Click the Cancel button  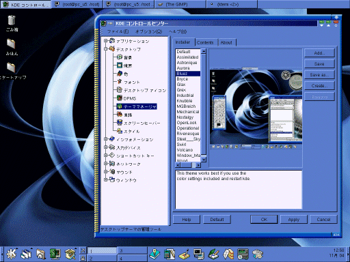pyautogui.click(x=323, y=220)
